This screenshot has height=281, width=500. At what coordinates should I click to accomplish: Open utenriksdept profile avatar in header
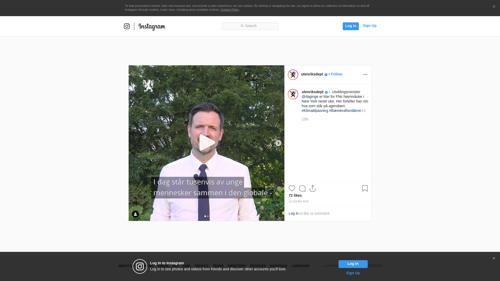[293, 75]
